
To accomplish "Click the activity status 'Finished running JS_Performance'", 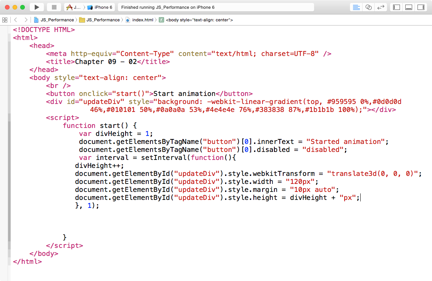I will tap(168, 7).
